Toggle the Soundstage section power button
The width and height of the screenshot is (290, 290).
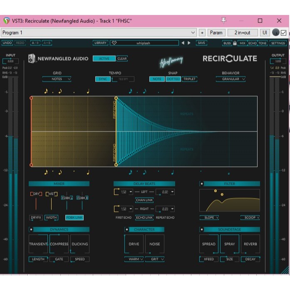[x=202, y=230]
